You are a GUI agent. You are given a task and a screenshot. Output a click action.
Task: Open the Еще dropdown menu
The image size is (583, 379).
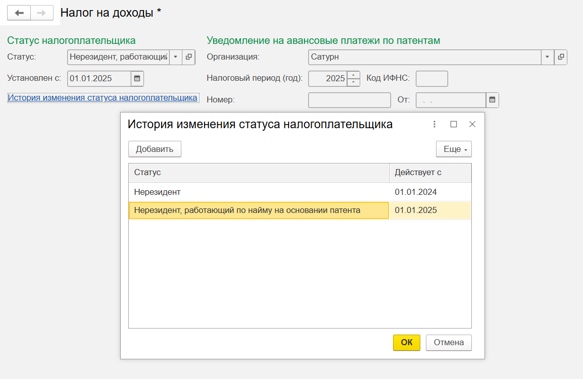(454, 149)
